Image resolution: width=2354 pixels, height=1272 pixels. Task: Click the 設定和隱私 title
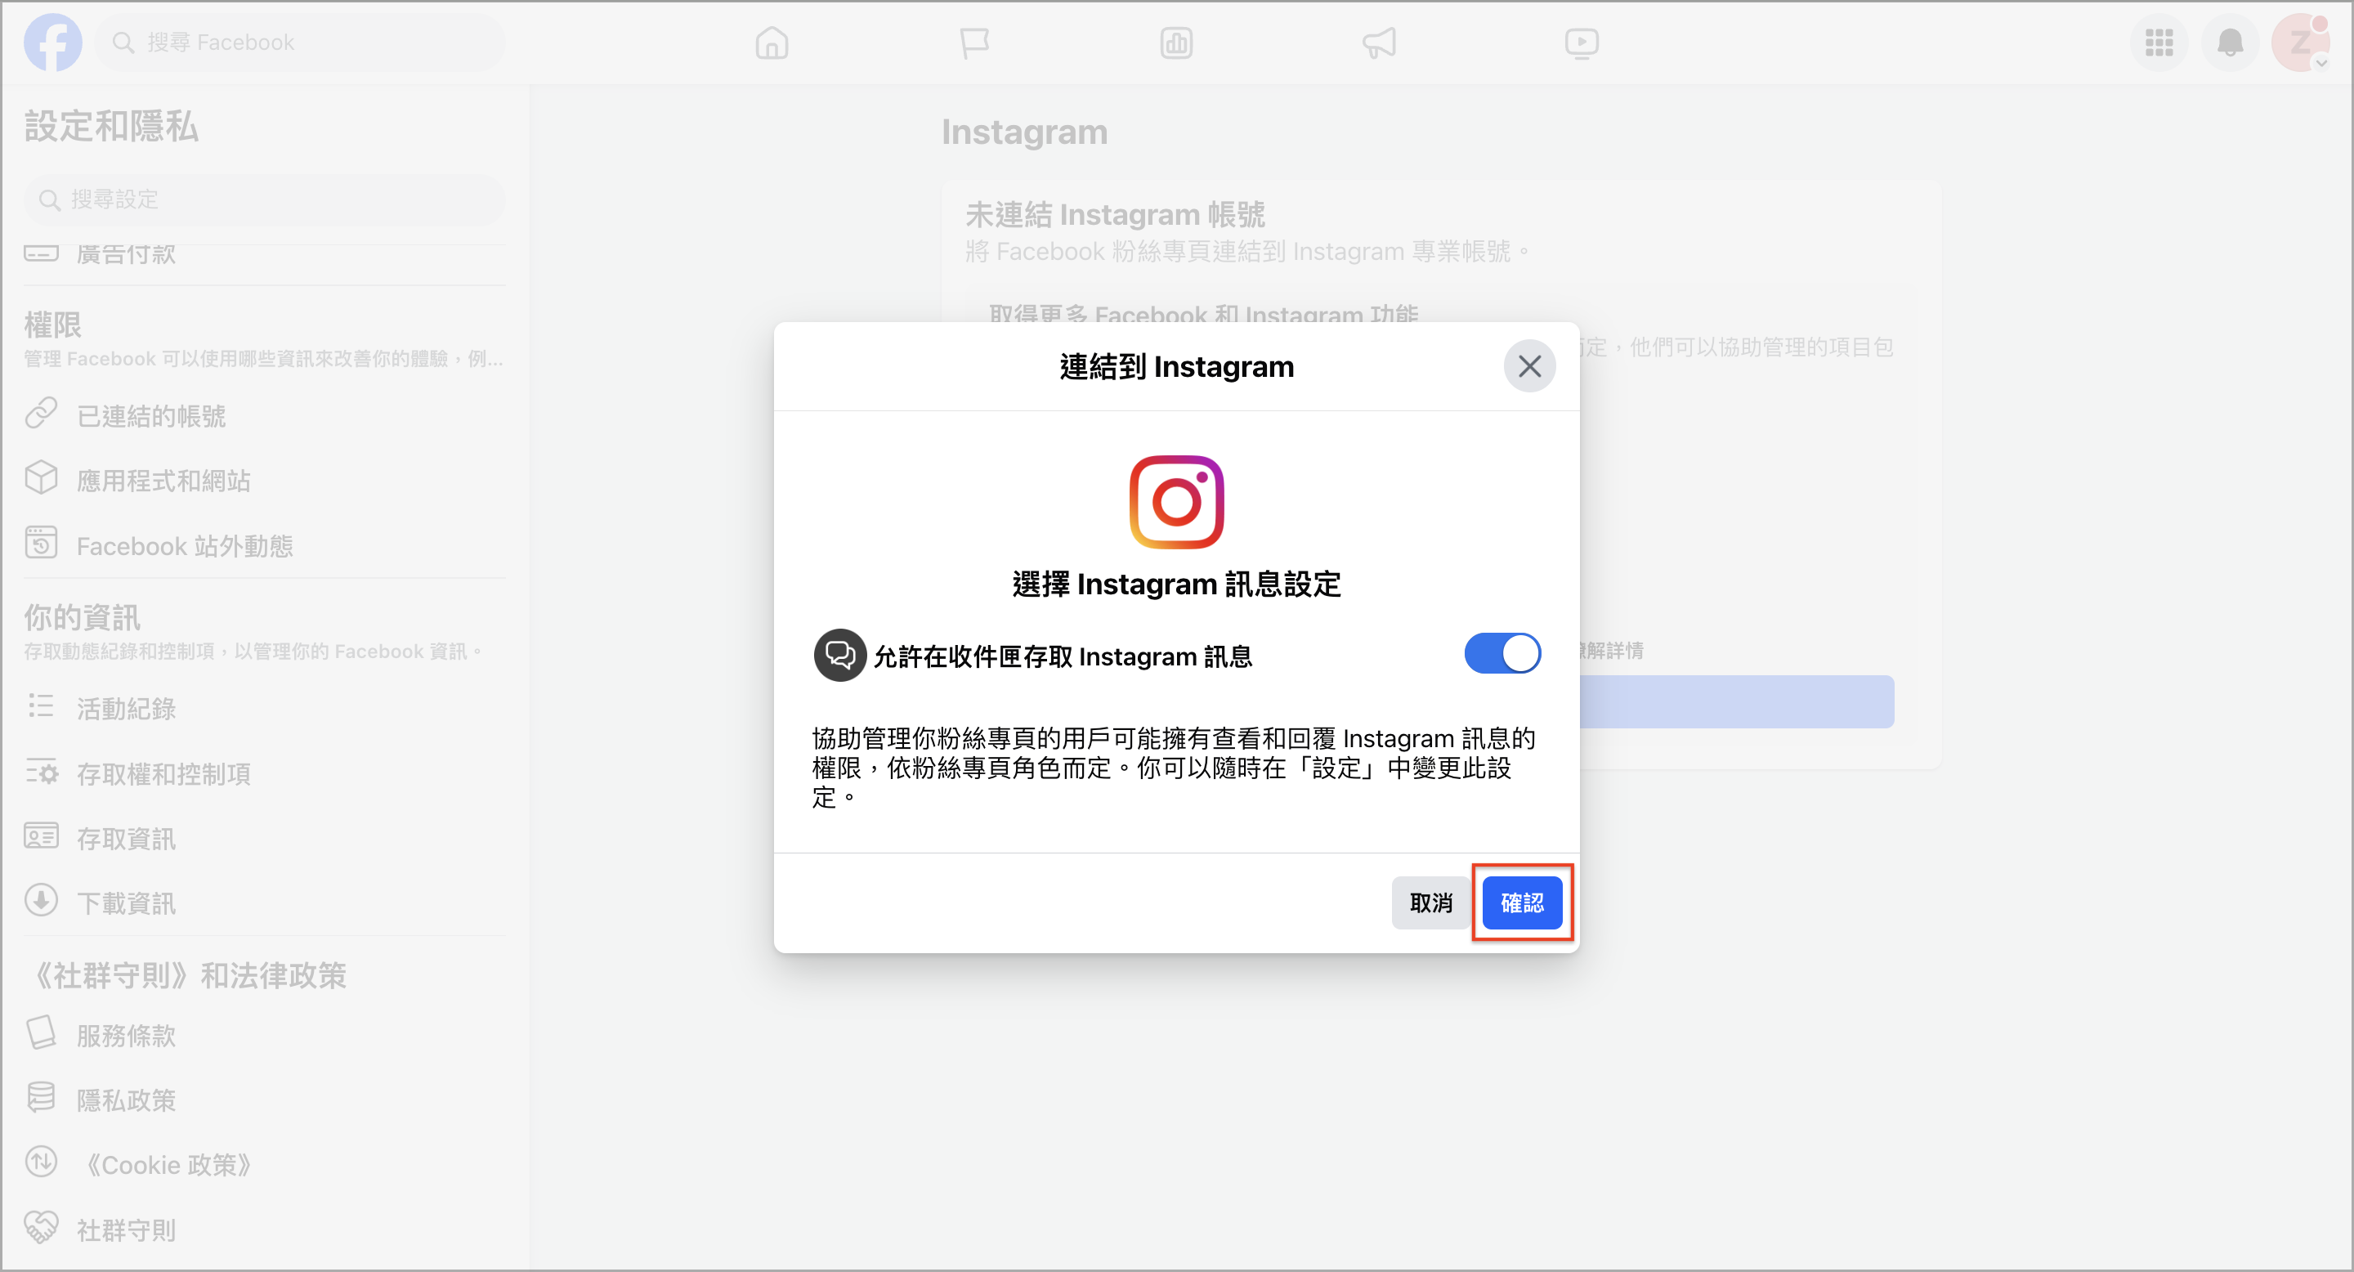(111, 126)
